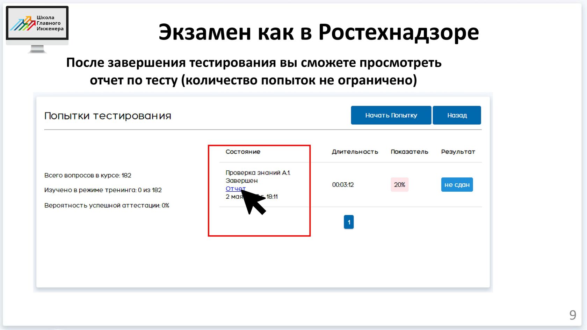Viewport: 587px width, 330px height.
Task: Click the Состояние column header
Action: coord(243,152)
